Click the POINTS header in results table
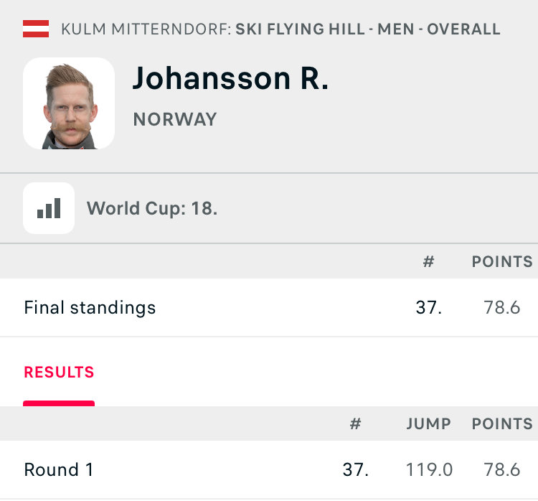Screen dimensions: 538x501 pyautogui.click(x=502, y=423)
